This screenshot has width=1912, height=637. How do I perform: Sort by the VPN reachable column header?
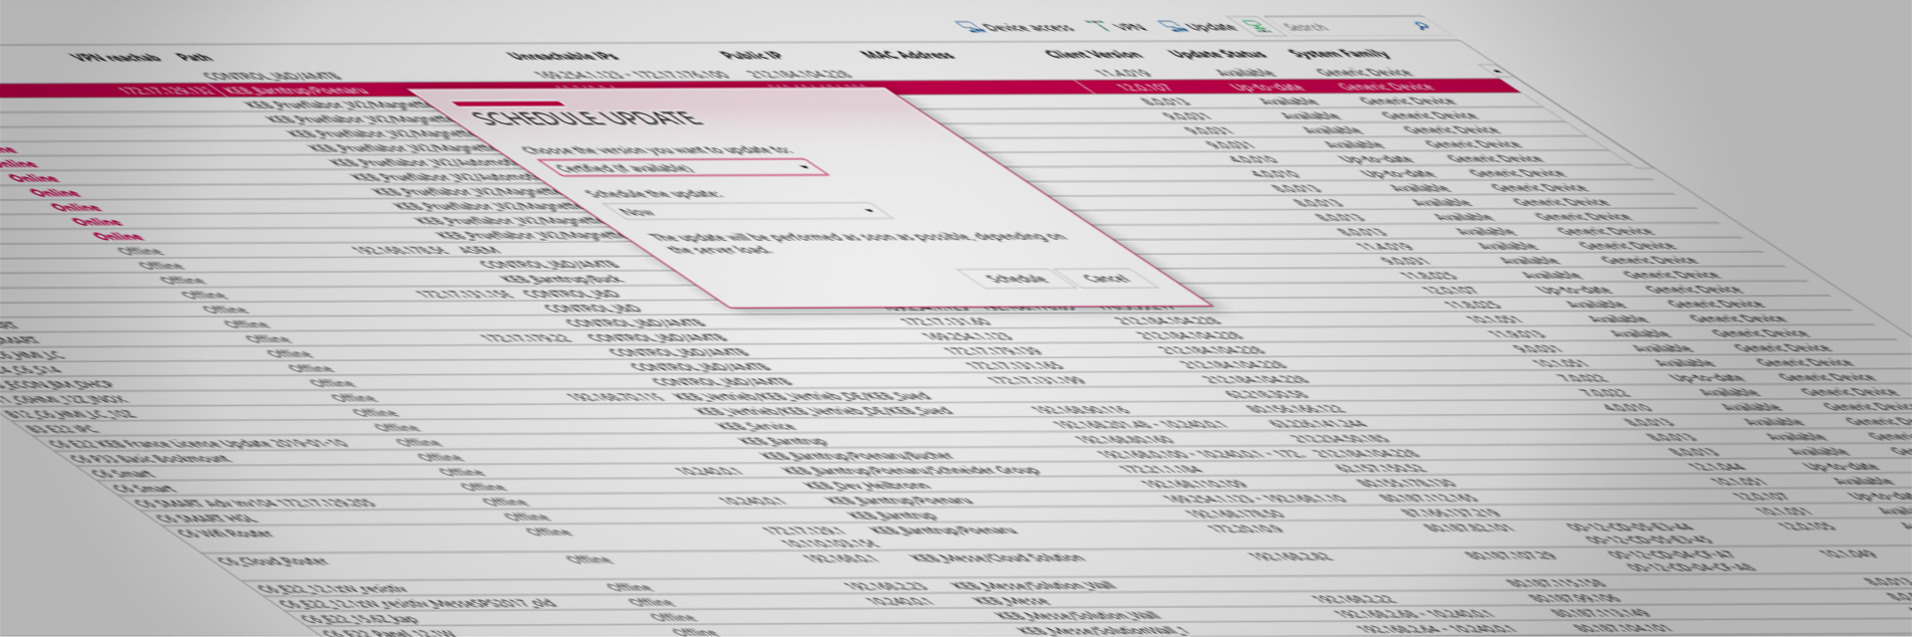pyautogui.click(x=116, y=57)
